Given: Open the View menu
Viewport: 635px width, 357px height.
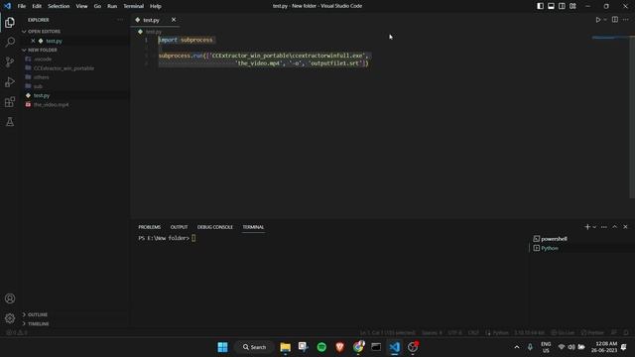Looking at the screenshot, I should click(x=81, y=6).
